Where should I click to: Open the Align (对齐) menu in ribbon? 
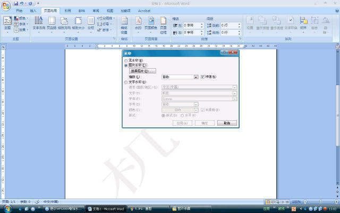pos(303,24)
